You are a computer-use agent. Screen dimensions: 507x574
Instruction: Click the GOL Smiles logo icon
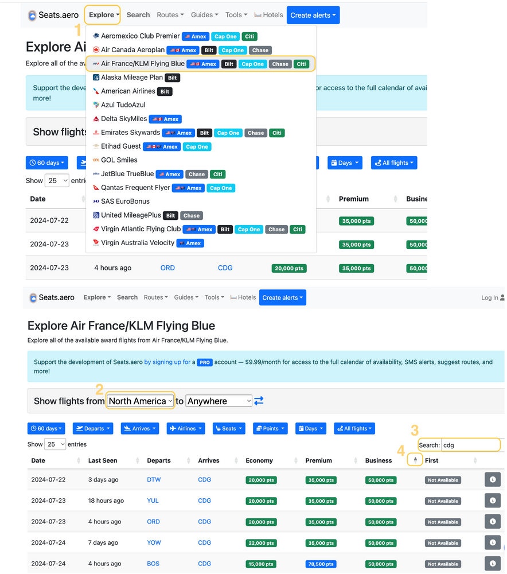point(96,160)
